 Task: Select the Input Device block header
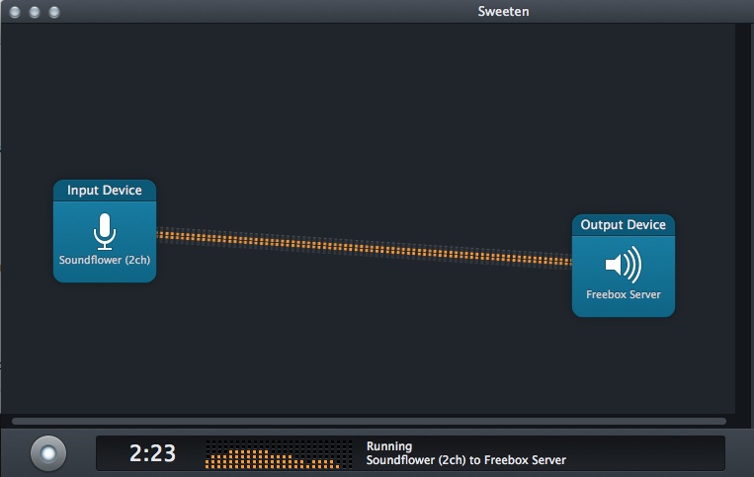click(104, 191)
